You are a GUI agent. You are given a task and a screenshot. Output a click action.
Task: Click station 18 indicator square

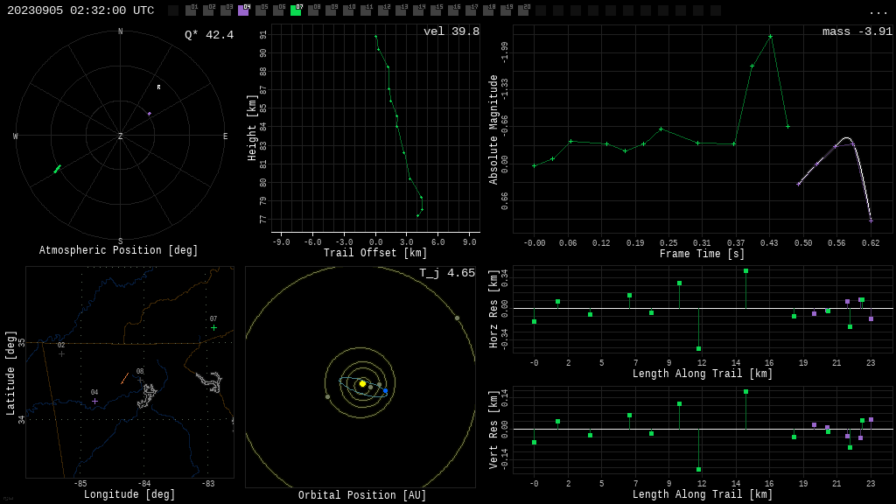488,10
